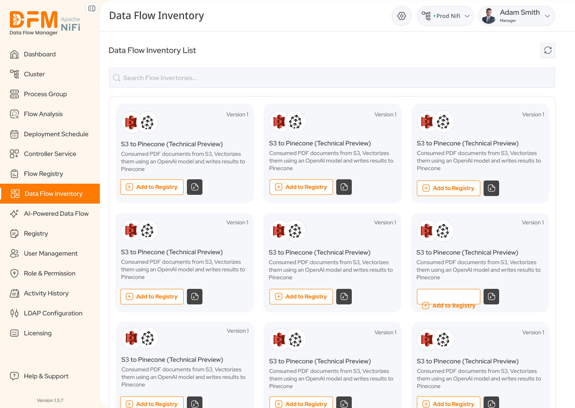
Task: Open Cluster via its node-tree icon
Action: point(14,74)
